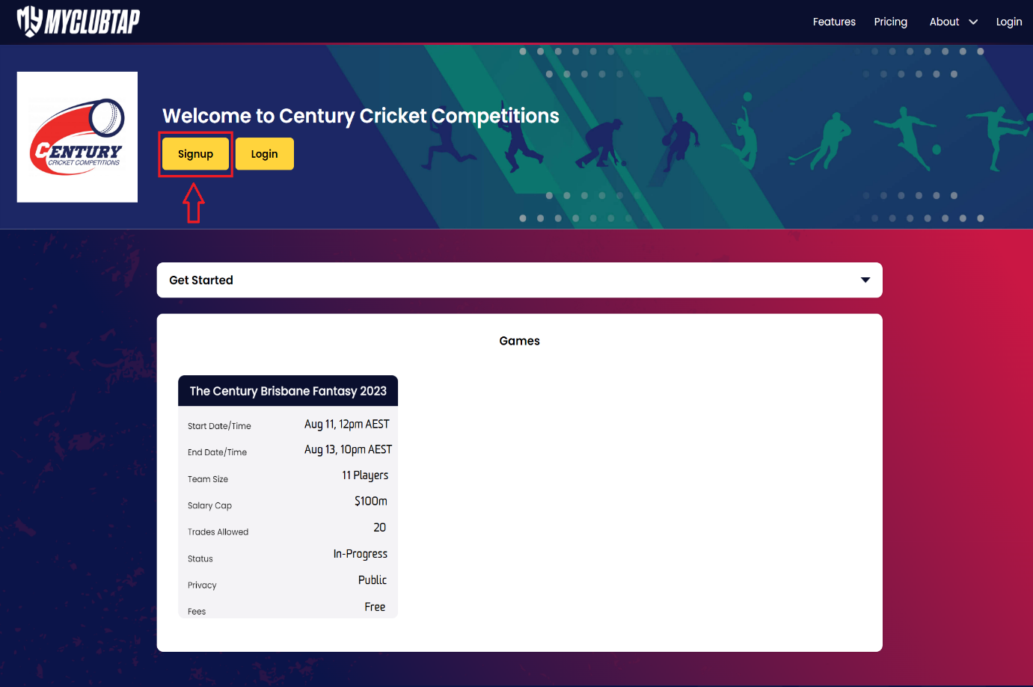Screen dimensions: 1033x687
Task: Click the 'Free' fees value
Action: pos(375,607)
